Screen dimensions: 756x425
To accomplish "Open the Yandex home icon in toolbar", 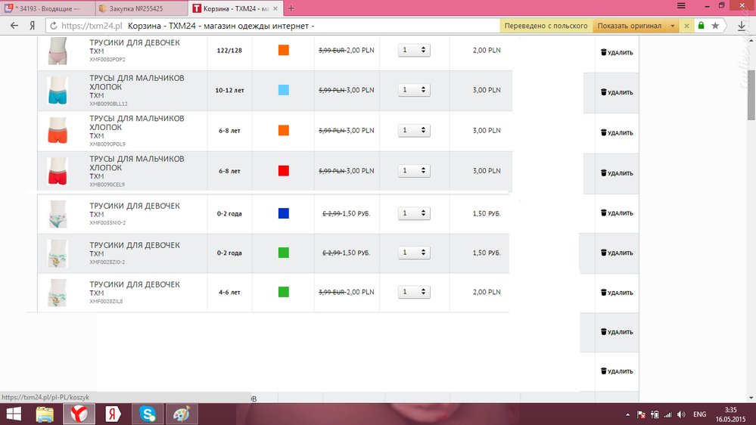I will pyautogui.click(x=33, y=26).
